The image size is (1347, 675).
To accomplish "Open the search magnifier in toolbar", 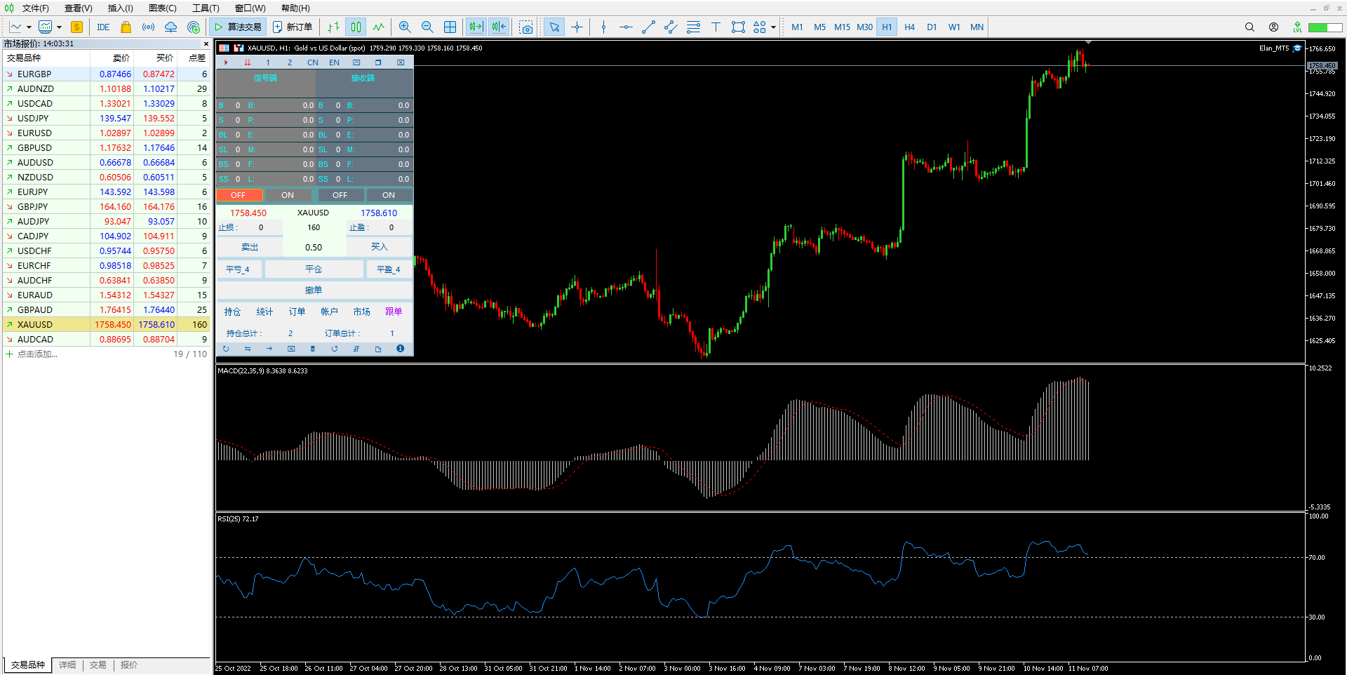I will coord(1249,27).
